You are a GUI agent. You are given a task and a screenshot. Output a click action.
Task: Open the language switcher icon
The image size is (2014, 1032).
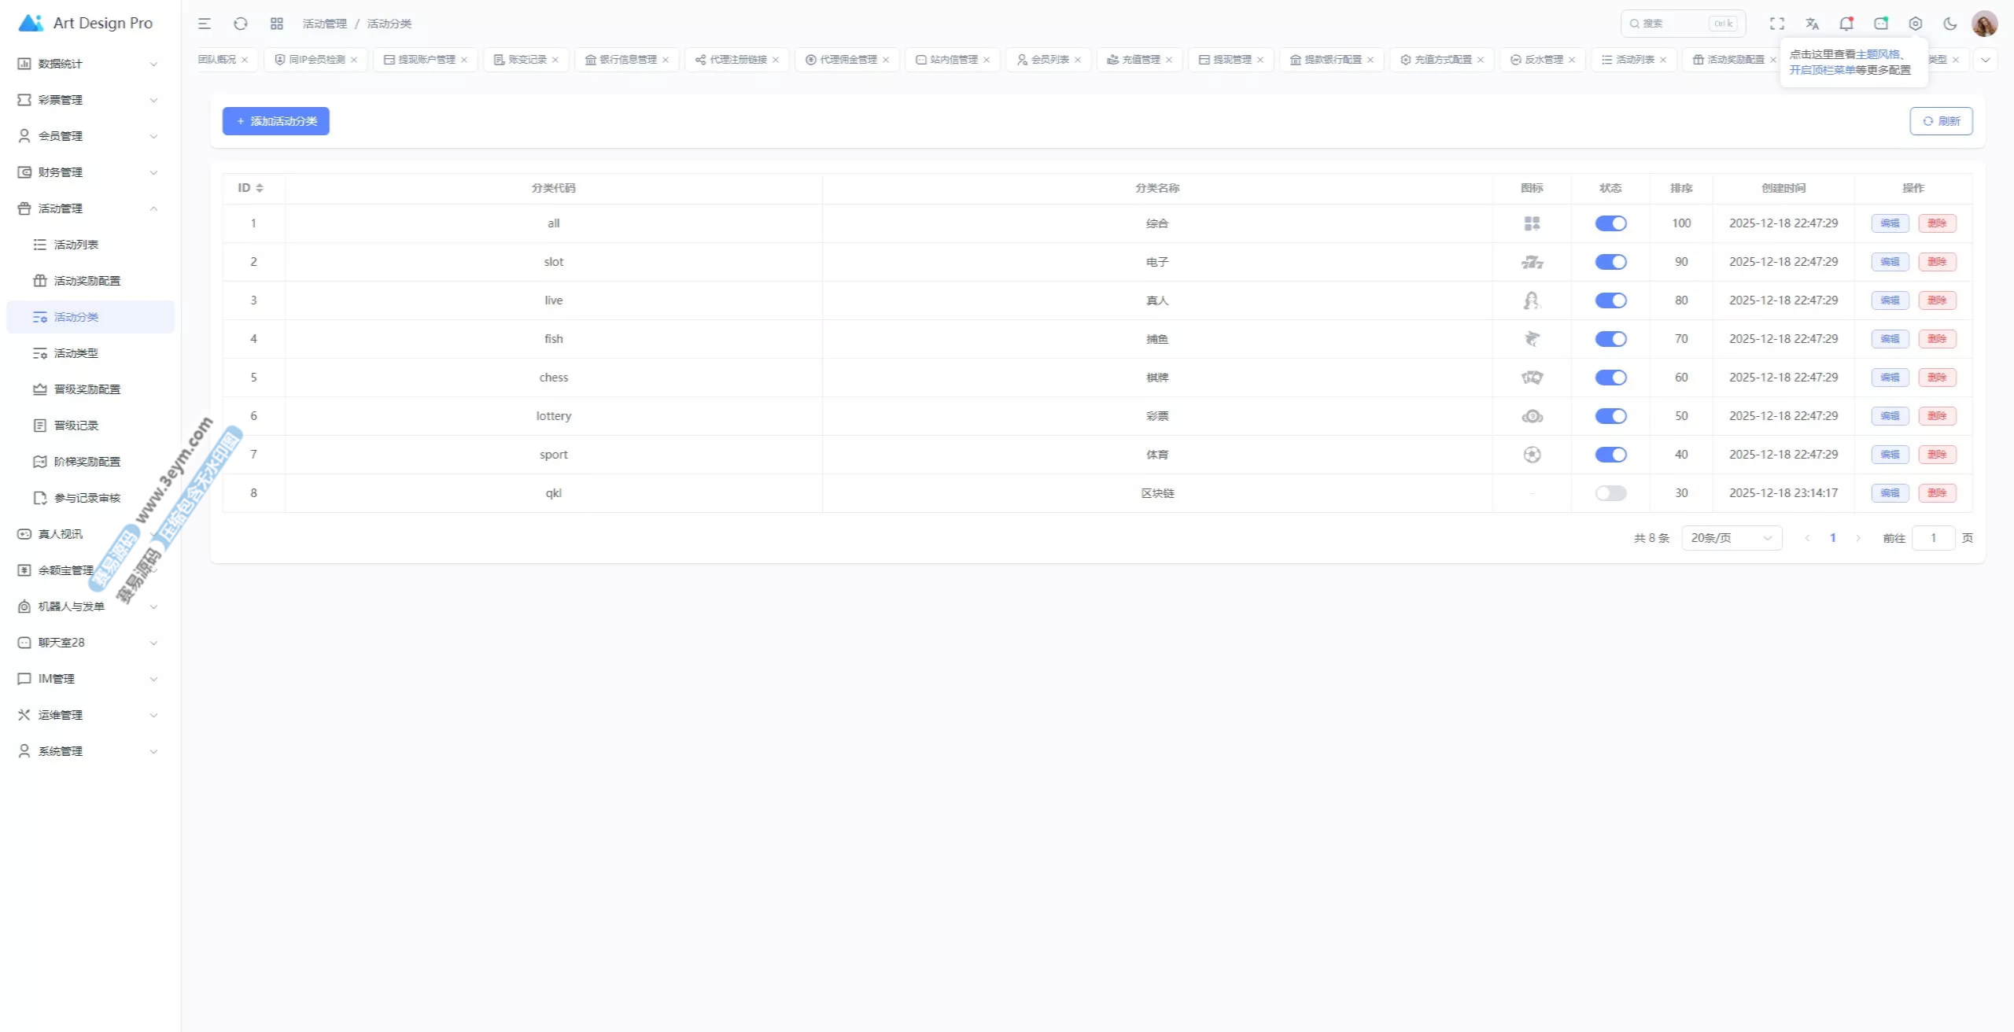(1812, 24)
